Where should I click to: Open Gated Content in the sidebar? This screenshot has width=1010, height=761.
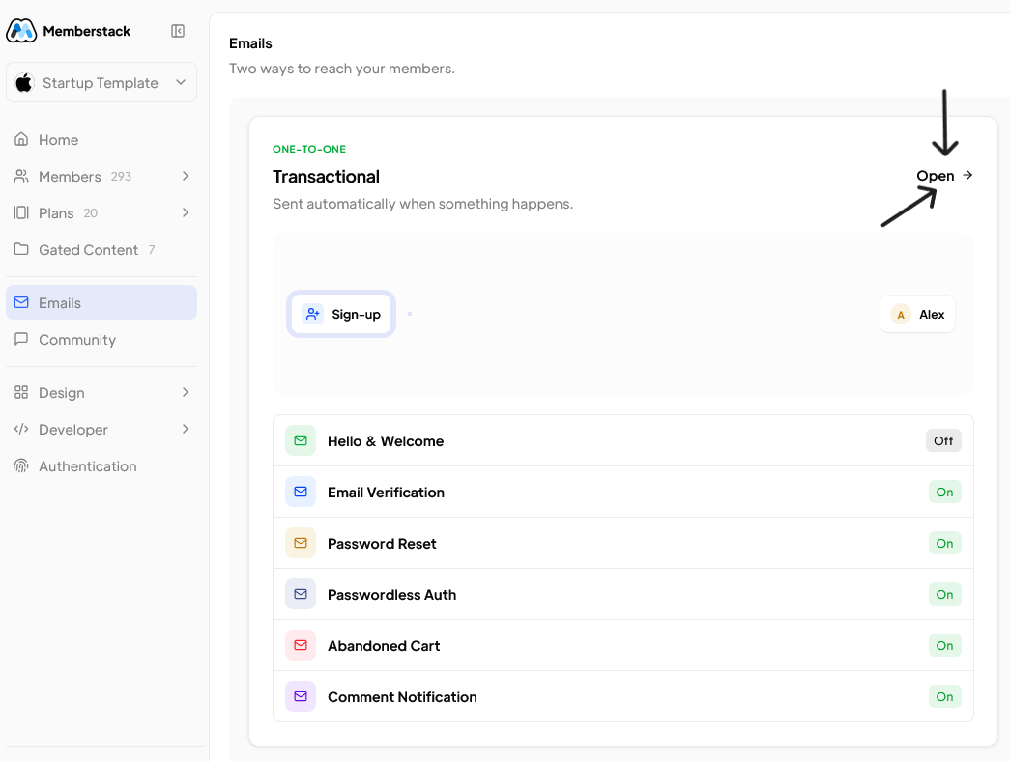[101, 250]
